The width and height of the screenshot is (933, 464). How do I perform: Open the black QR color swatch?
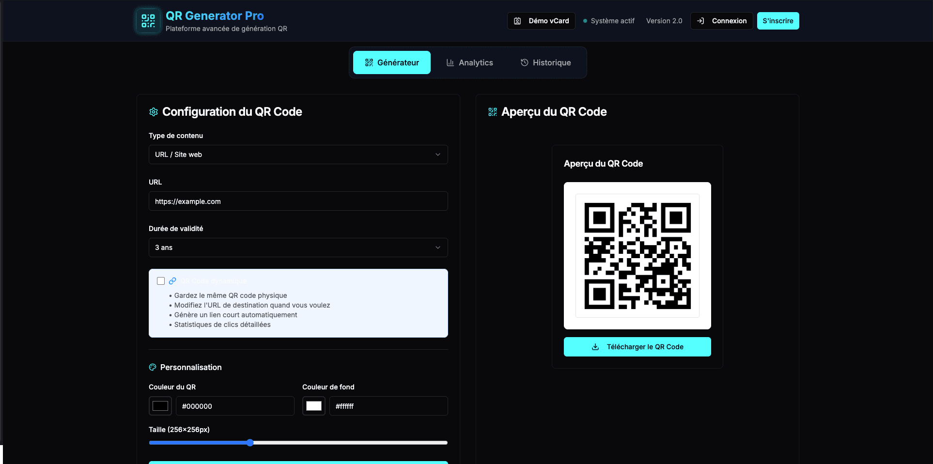[x=160, y=406]
